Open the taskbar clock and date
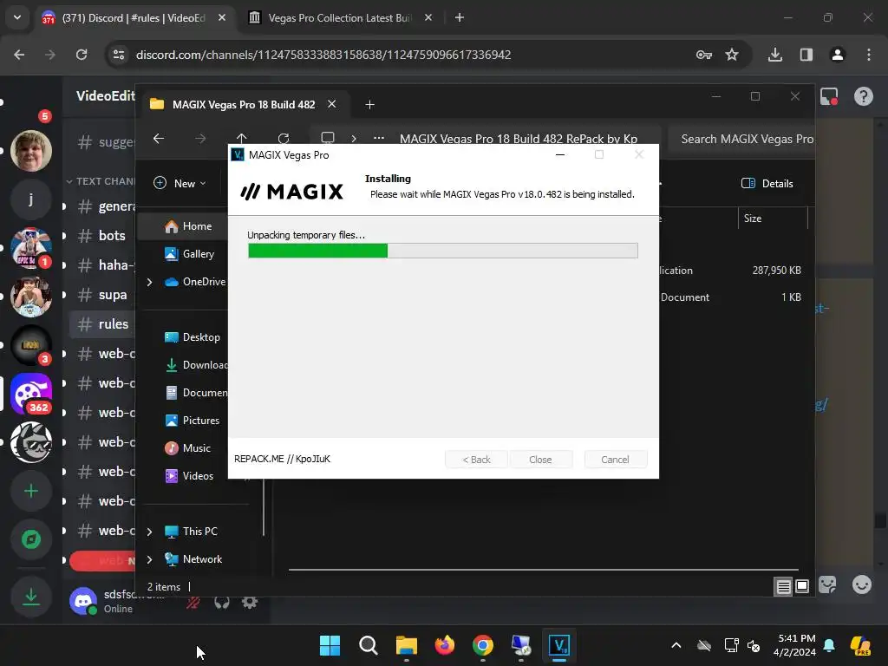 click(x=794, y=645)
